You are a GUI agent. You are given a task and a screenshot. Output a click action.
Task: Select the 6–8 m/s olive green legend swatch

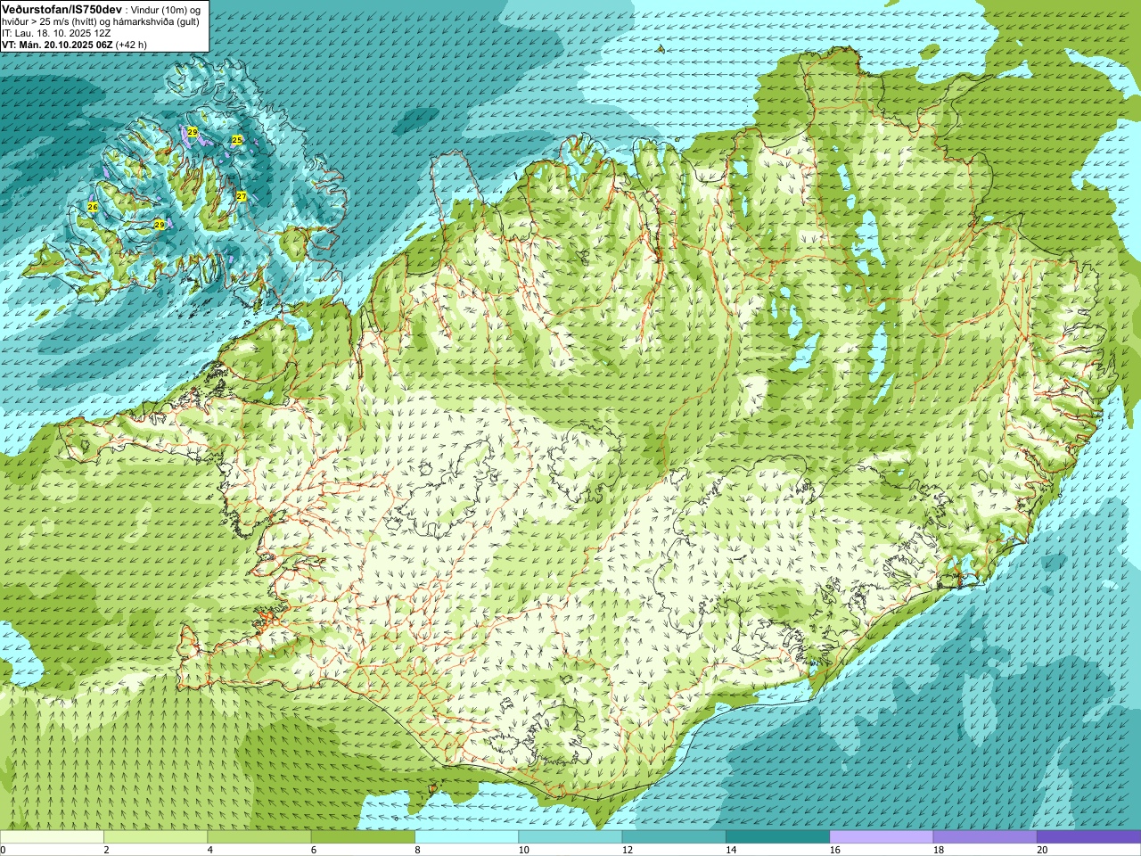(x=363, y=837)
